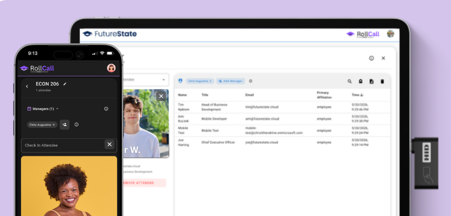Viewport: 451px width, 216px height.
Task: Click the ECON 206 title on phone
Action: (48, 84)
